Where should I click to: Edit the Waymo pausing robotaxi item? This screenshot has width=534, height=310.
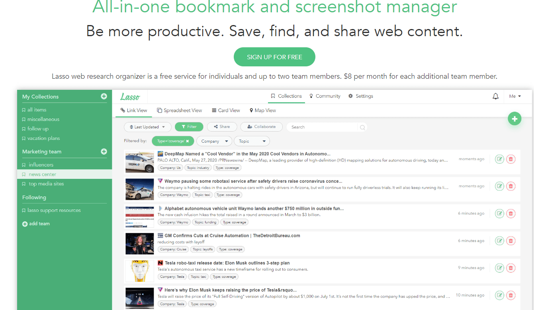pos(499,186)
